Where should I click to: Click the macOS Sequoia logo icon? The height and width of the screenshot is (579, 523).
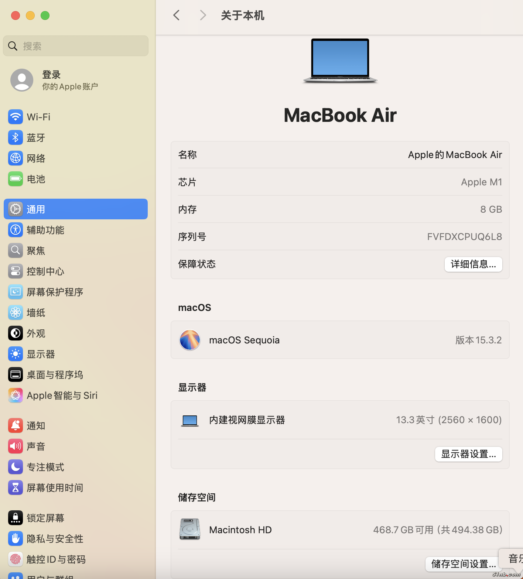(190, 340)
